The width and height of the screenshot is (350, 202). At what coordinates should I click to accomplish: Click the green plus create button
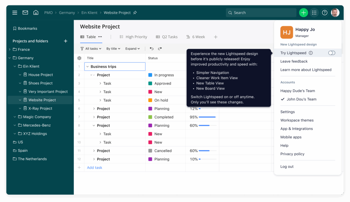(x=303, y=13)
